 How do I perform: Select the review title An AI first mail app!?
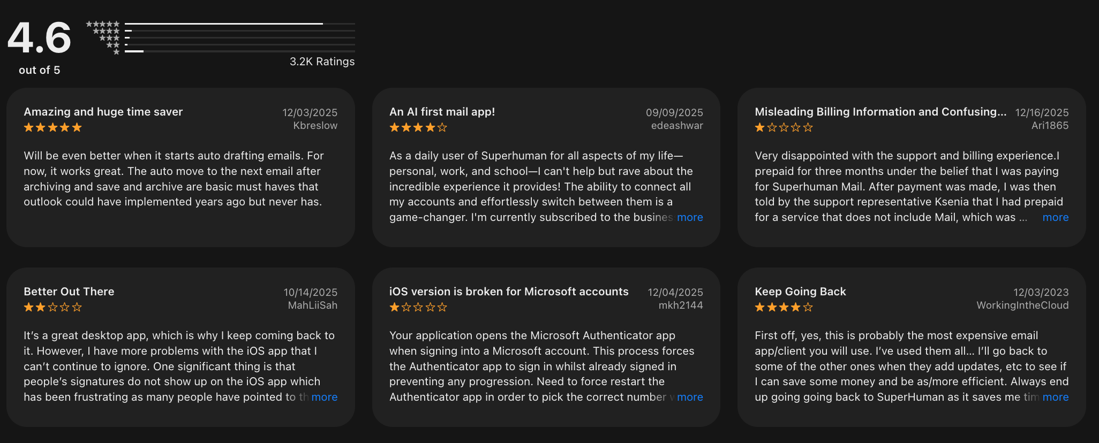click(x=442, y=112)
